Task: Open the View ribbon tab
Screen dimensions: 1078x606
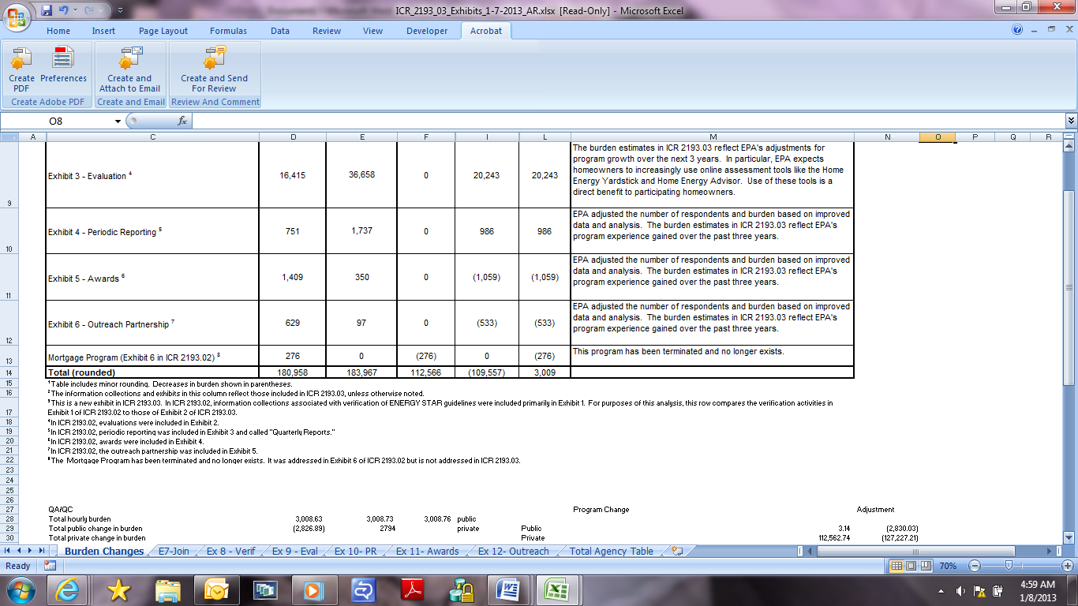Action: click(x=372, y=31)
